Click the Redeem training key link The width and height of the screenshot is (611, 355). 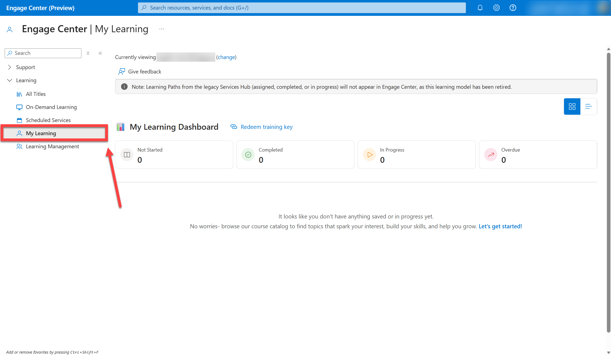pyautogui.click(x=266, y=127)
